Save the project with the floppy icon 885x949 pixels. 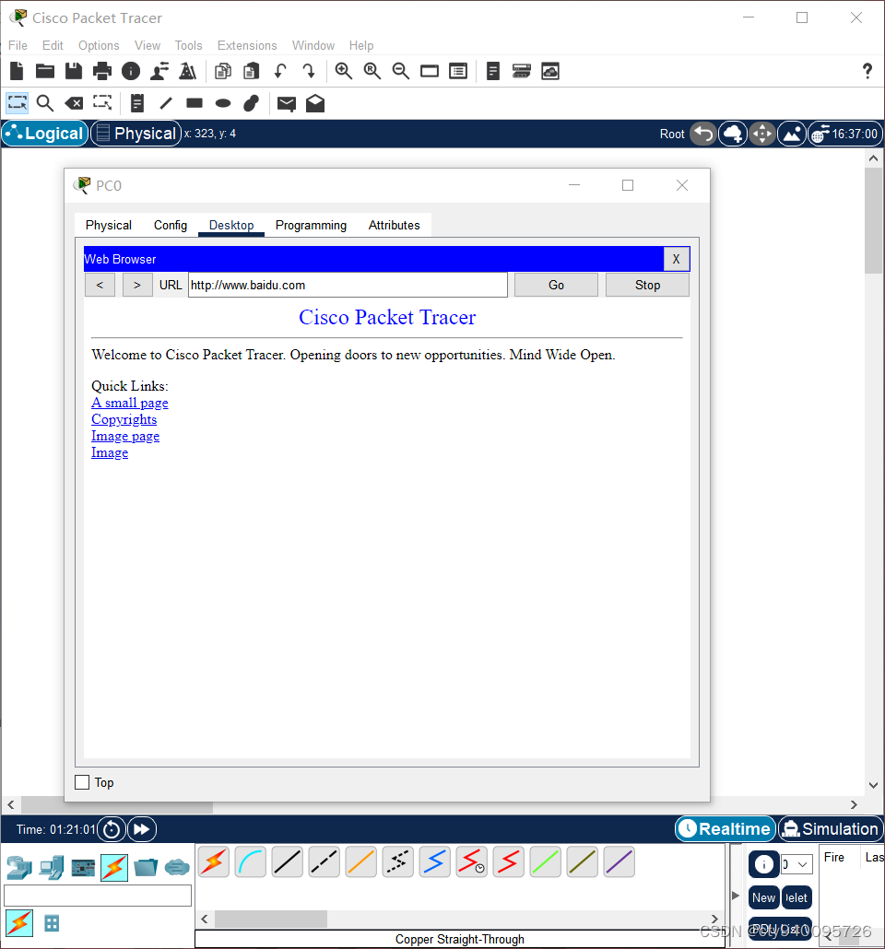click(x=74, y=72)
